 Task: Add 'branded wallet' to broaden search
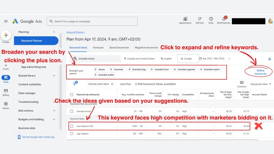[x=105, y=75]
